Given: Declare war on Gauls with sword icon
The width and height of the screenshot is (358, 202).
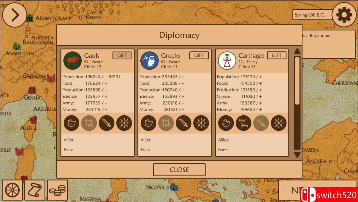Looking at the screenshot, I should tap(107, 123).
